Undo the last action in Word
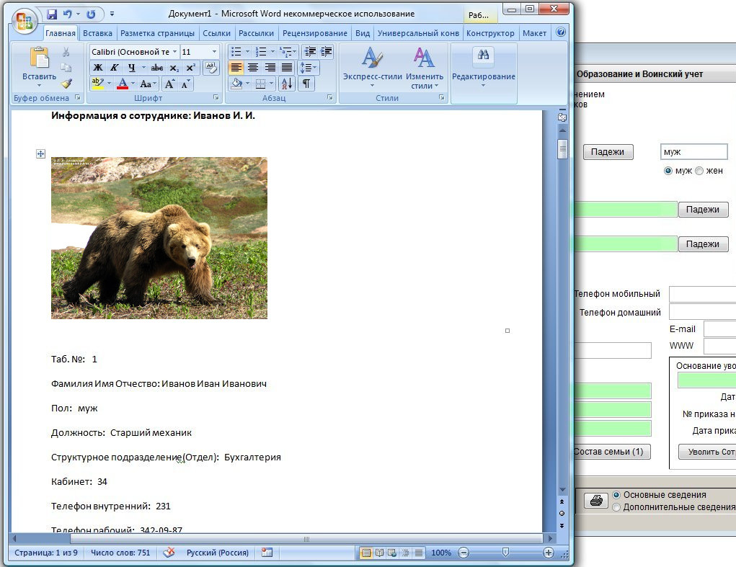This screenshot has width=736, height=567. [x=68, y=14]
